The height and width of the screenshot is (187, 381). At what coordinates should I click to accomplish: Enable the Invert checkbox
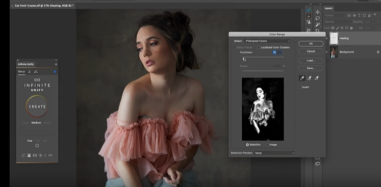pos(300,87)
